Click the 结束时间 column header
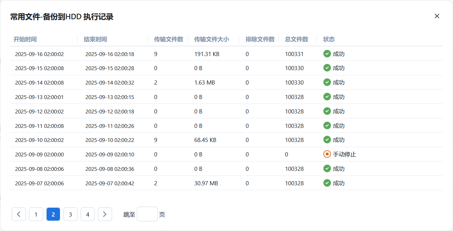 pos(95,39)
